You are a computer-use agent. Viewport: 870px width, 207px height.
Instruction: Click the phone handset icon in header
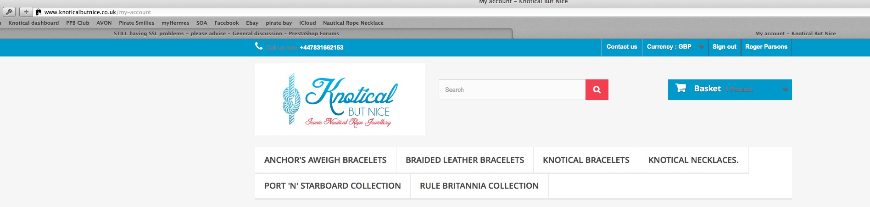coord(259,46)
